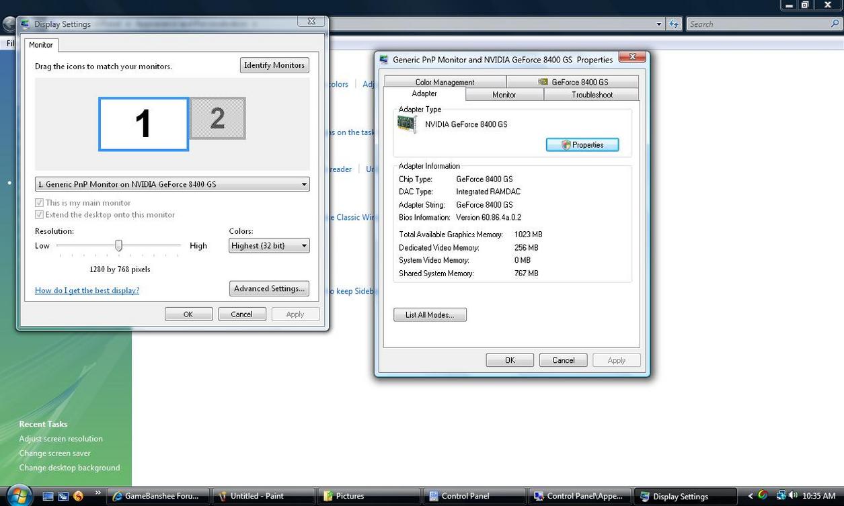Click Advanced Settings button
Image resolution: width=844 pixels, height=506 pixels.
(x=269, y=289)
